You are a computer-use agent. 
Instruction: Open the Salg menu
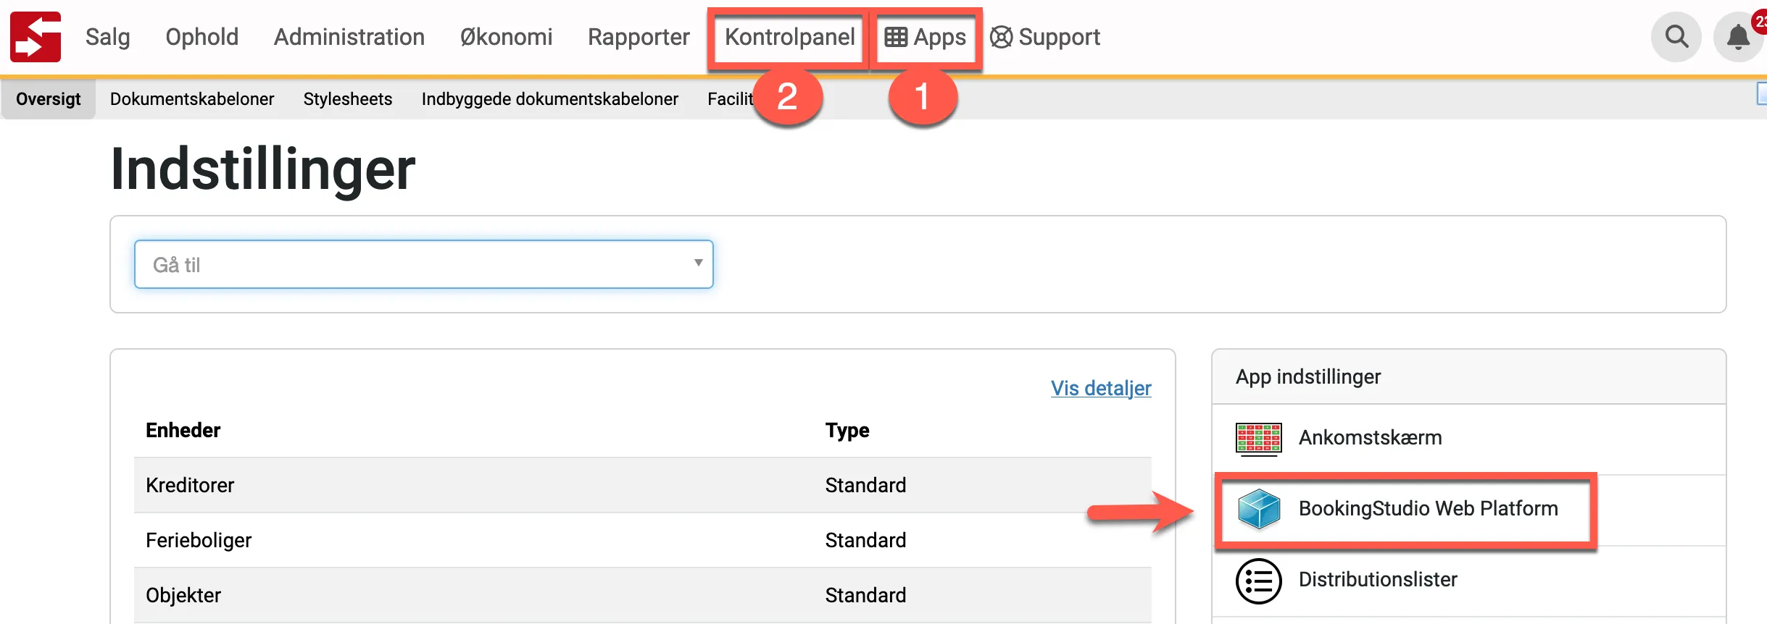point(108,37)
